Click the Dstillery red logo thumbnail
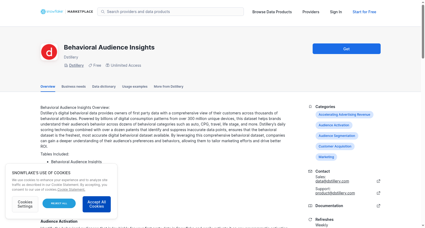425x228 pixels. pyautogui.click(x=49, y=52)
